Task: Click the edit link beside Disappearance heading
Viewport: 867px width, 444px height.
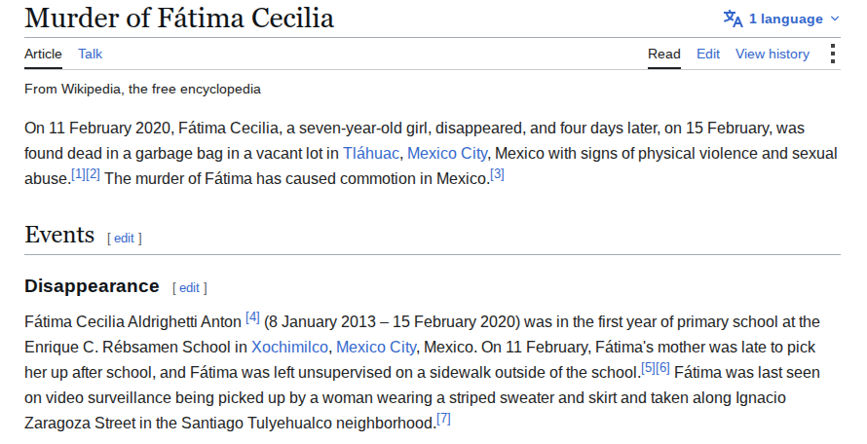Action: point(189,287)
